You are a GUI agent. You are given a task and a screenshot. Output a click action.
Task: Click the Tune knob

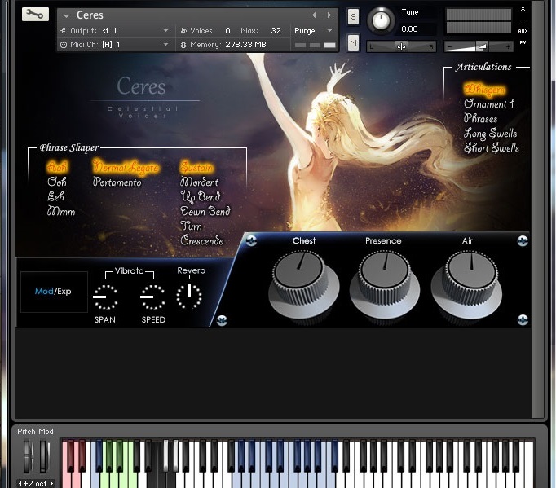tap(381, 20)
